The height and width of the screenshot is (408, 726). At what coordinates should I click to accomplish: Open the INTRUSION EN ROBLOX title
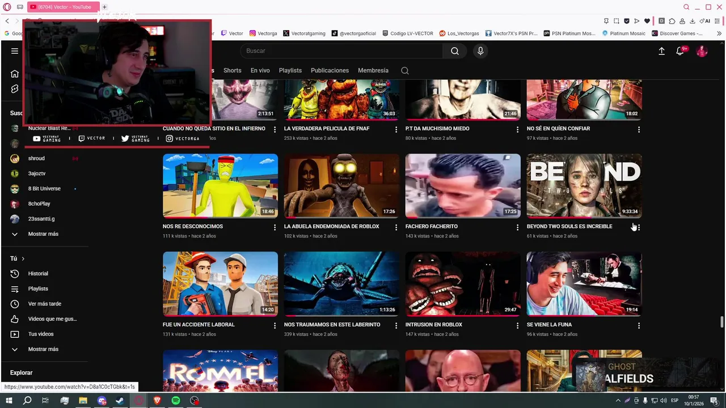tap(434, 325)
